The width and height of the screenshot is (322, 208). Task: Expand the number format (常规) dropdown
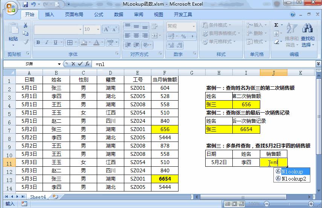tap(194, 26)
